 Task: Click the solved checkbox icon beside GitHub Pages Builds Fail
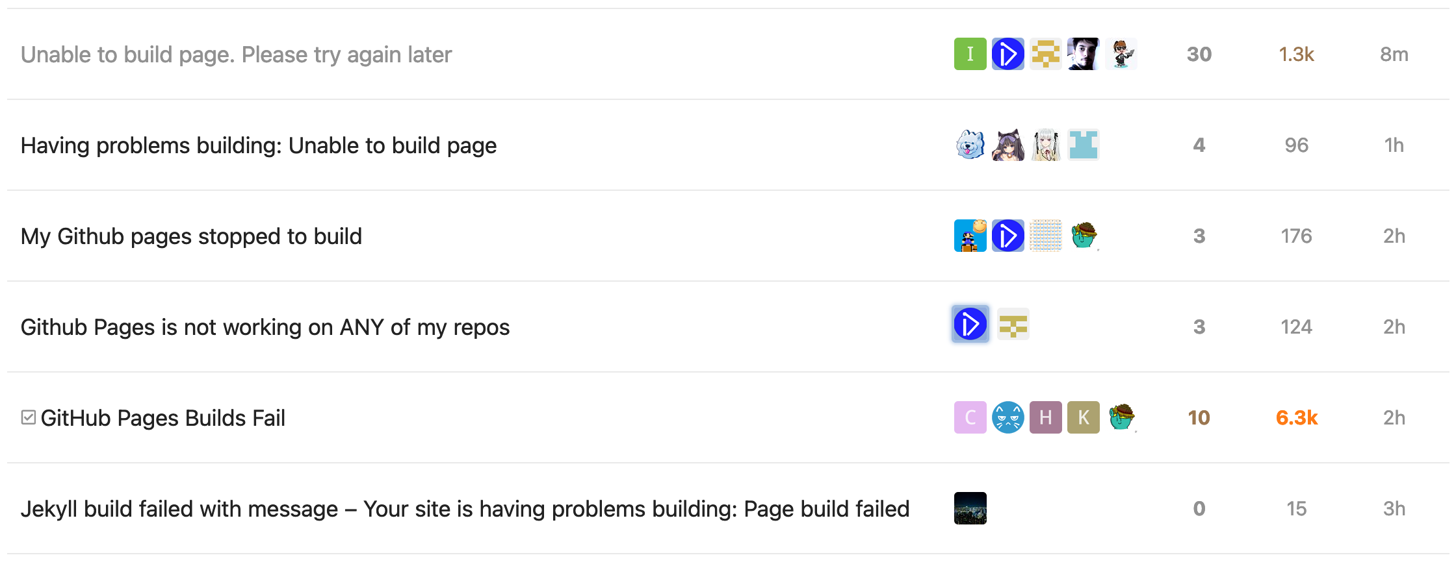[x=28, y=417]
